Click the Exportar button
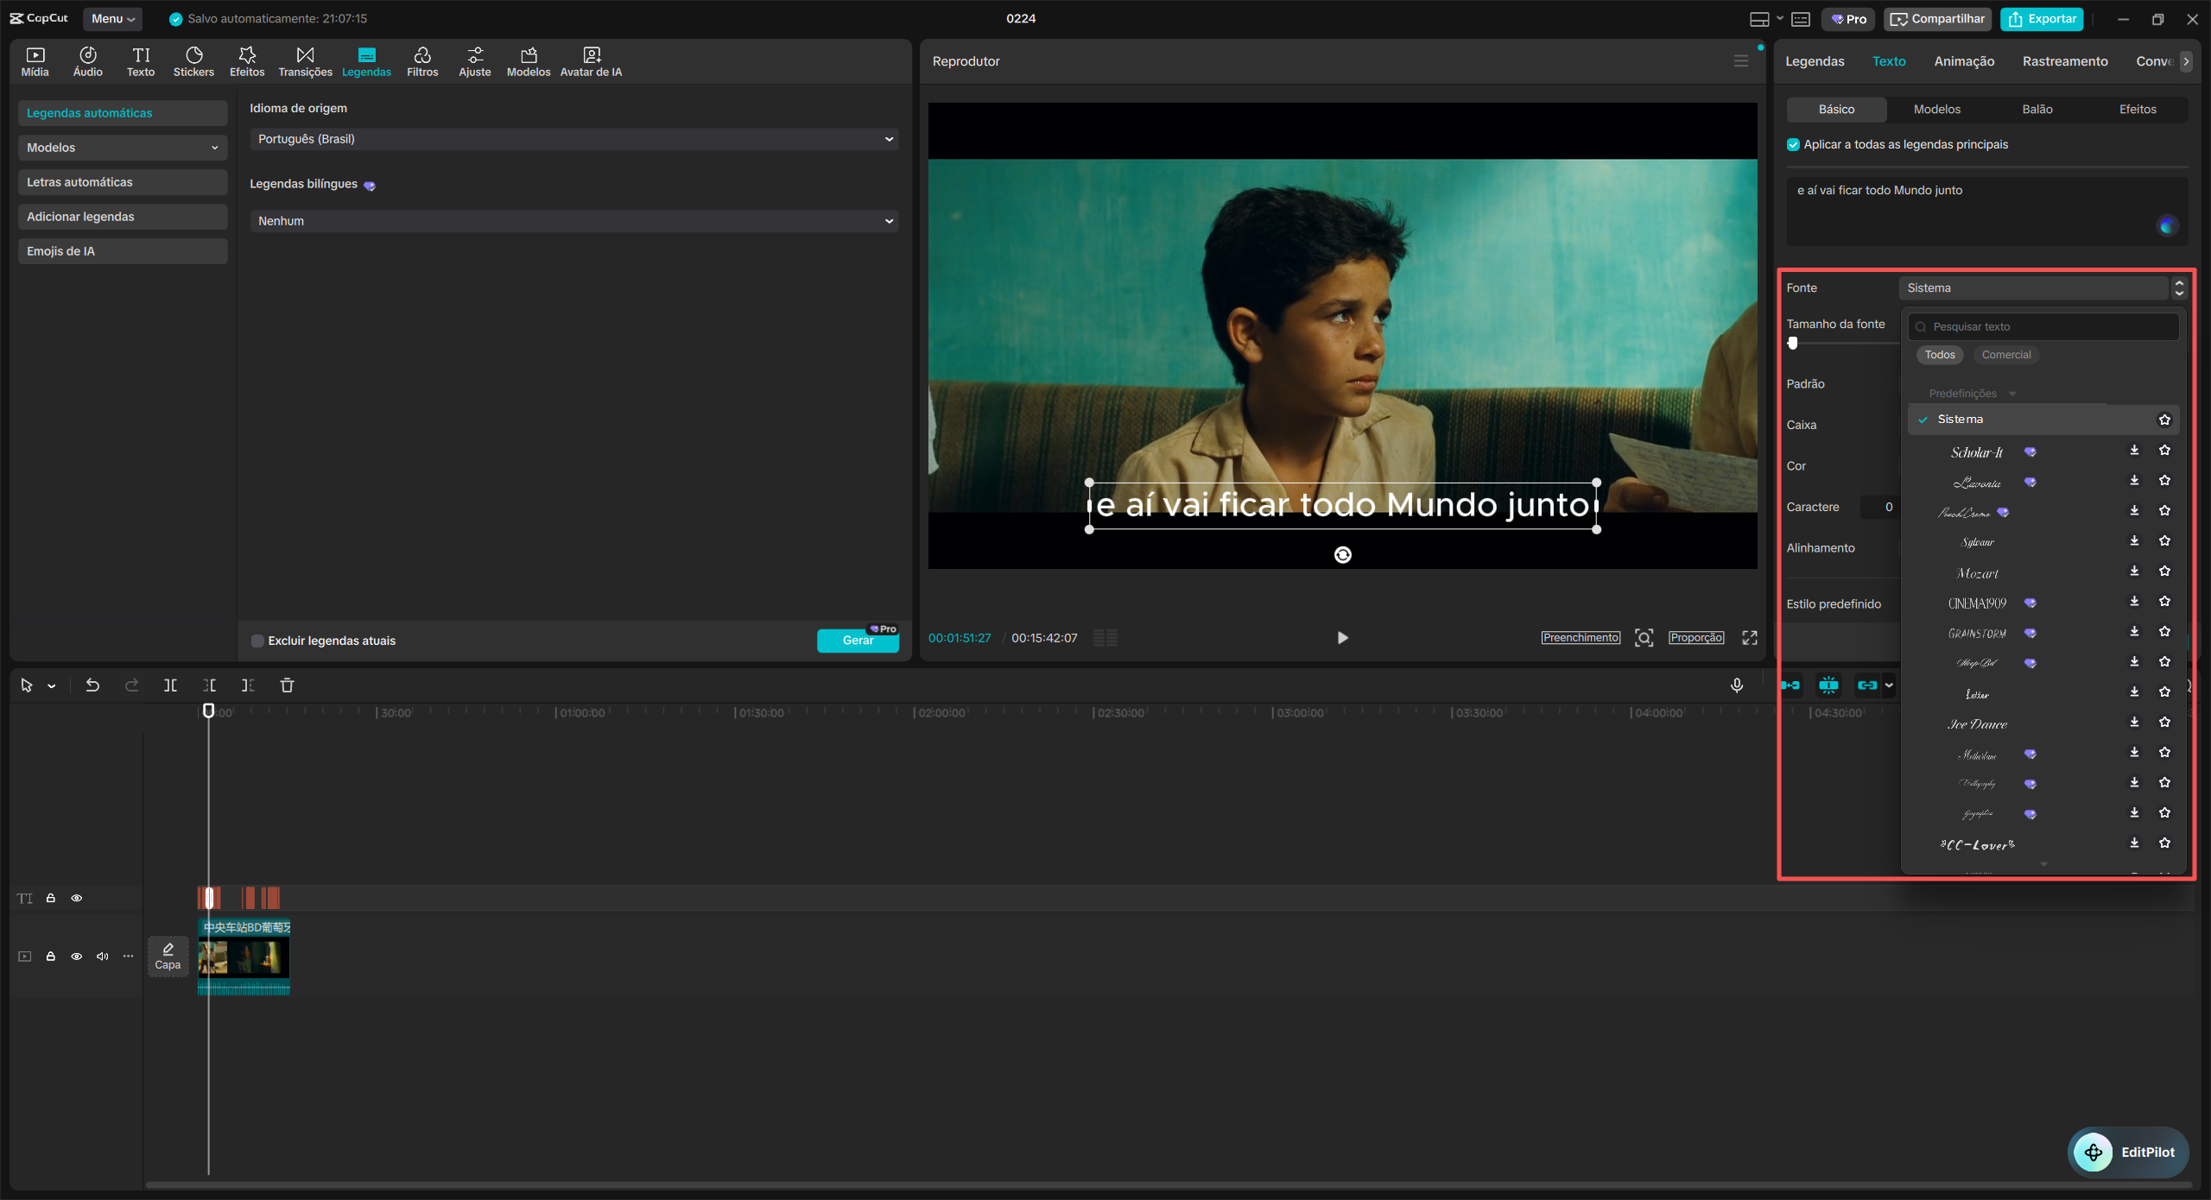 click(x=2042, y=18)
